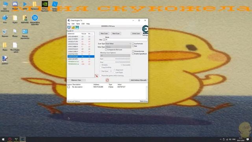
Task: Click the Next Scan button
Action: click(x=116, y=34)
